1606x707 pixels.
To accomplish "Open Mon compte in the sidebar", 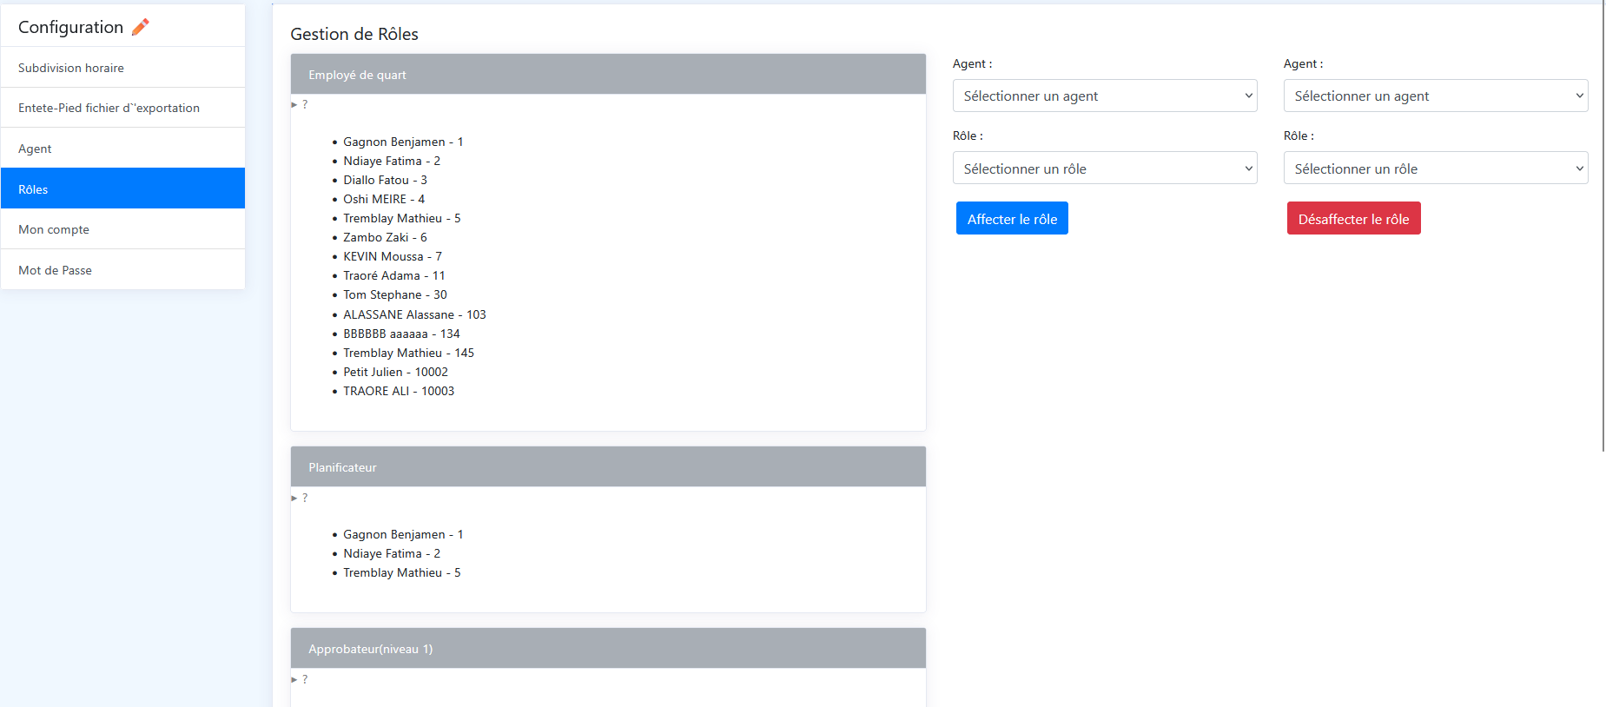I will pyautogui.click(x=122, y=229).
